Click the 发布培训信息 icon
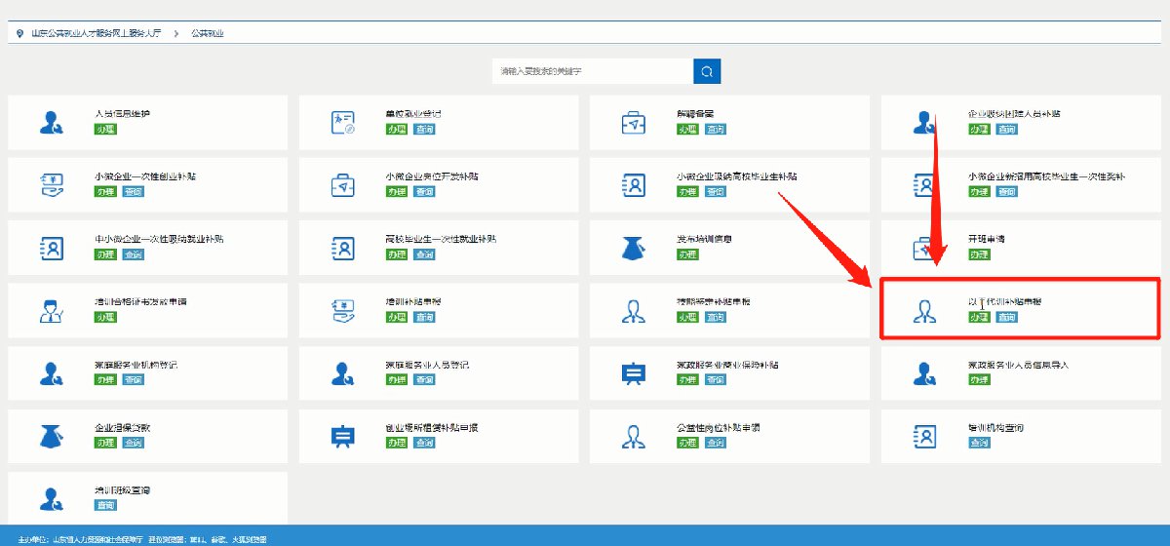Viewport: 1170px width, 546px height. point(634,248)
